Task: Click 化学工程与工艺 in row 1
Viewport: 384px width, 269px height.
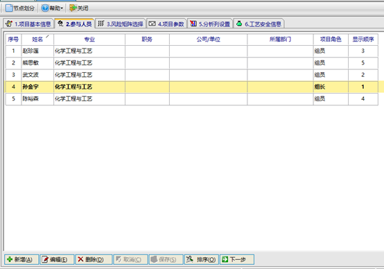Action: (x=73, y=51)
